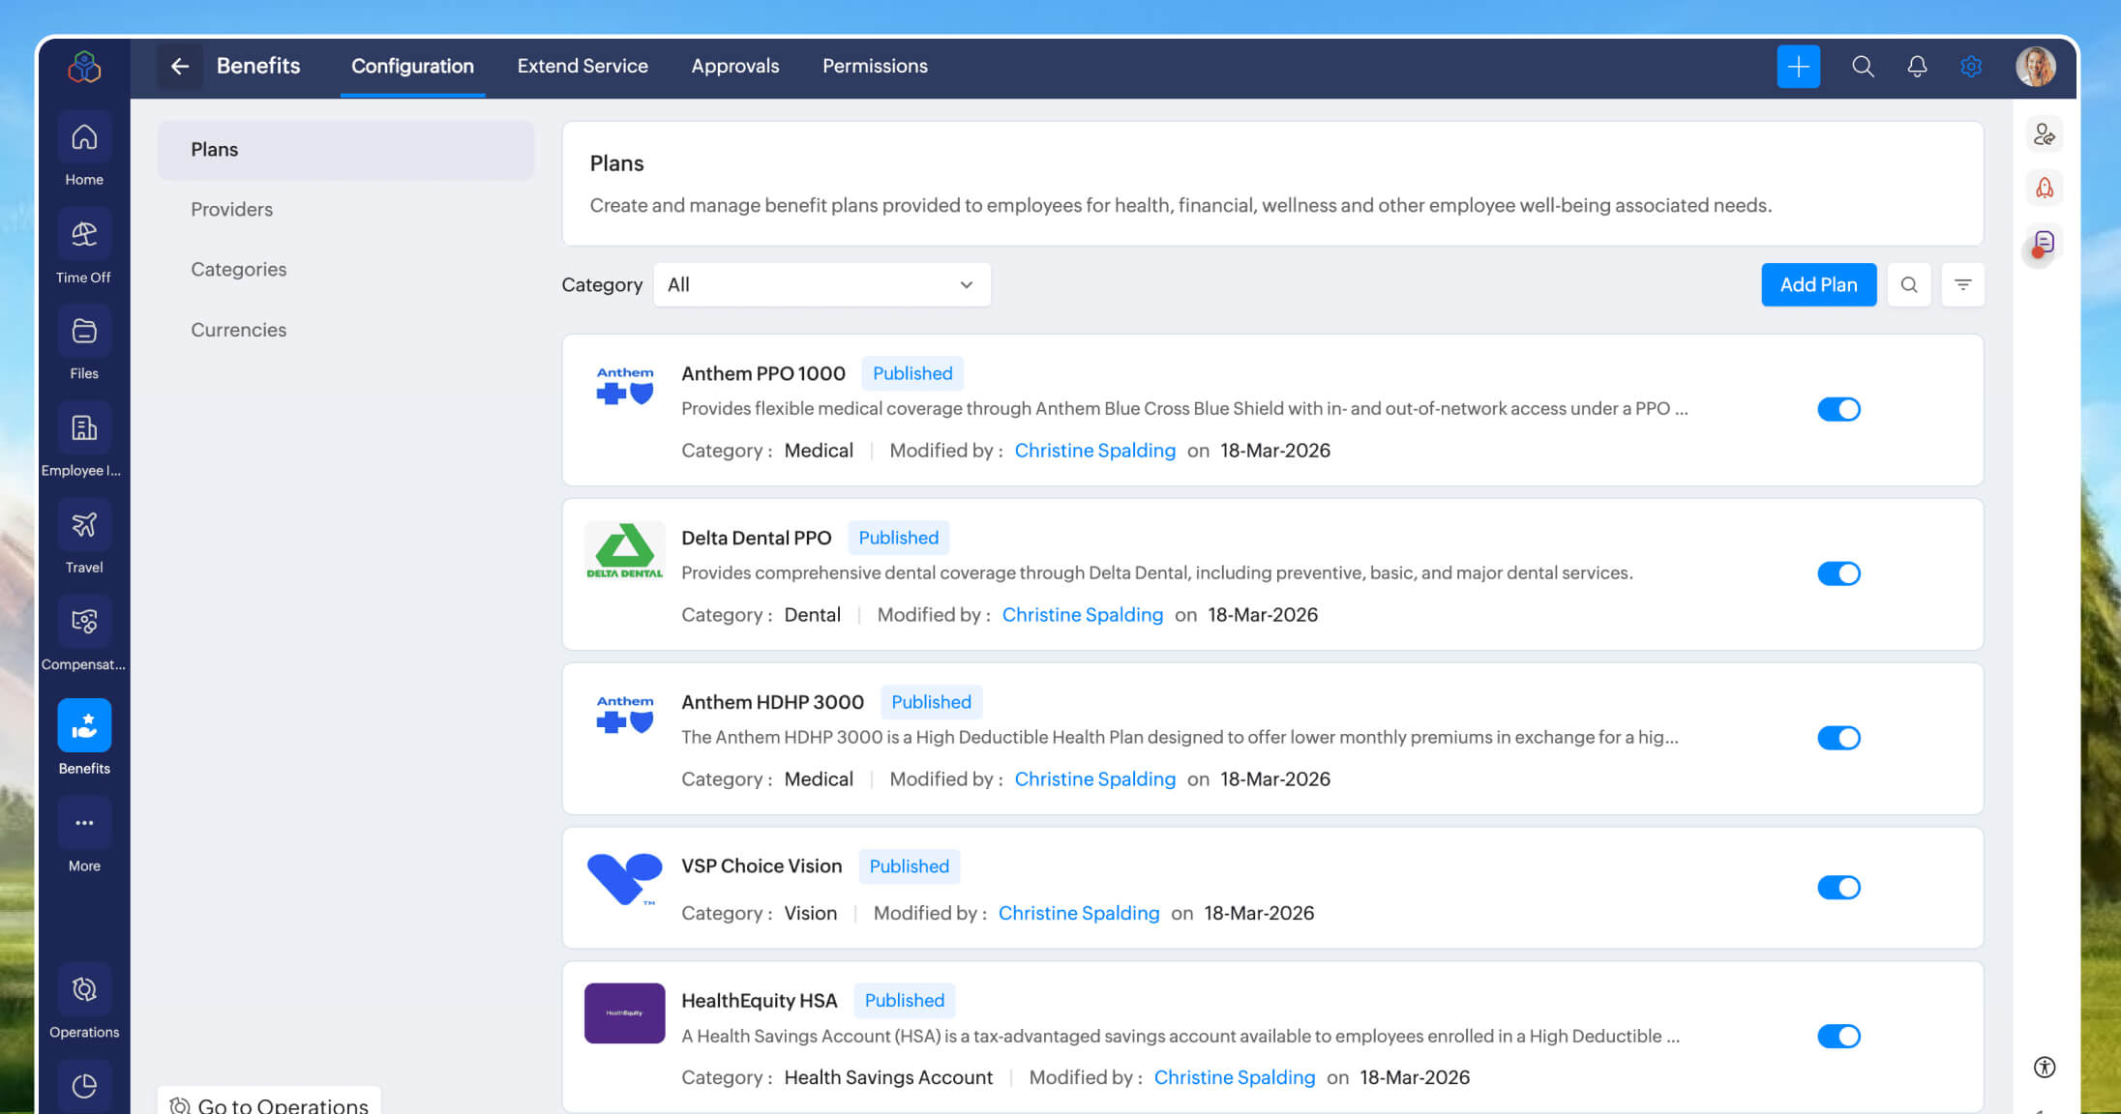Go back using the arrow button
This screenshot has width=2121, height=1114.
tap(180, 66)
